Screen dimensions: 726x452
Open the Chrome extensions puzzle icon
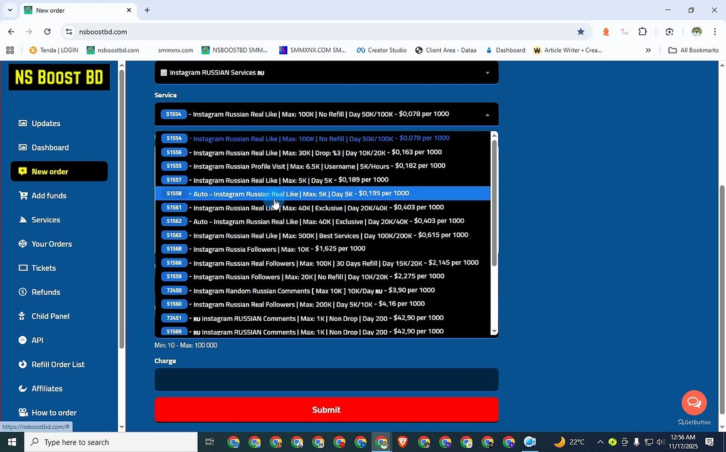click(643, 31)
